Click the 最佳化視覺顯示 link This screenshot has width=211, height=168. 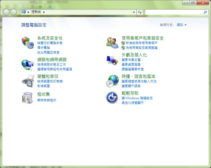tap(133, 103)
